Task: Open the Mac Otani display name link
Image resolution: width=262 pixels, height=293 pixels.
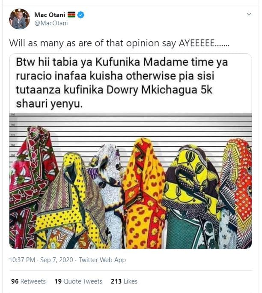Action: (x=50, y=15)
